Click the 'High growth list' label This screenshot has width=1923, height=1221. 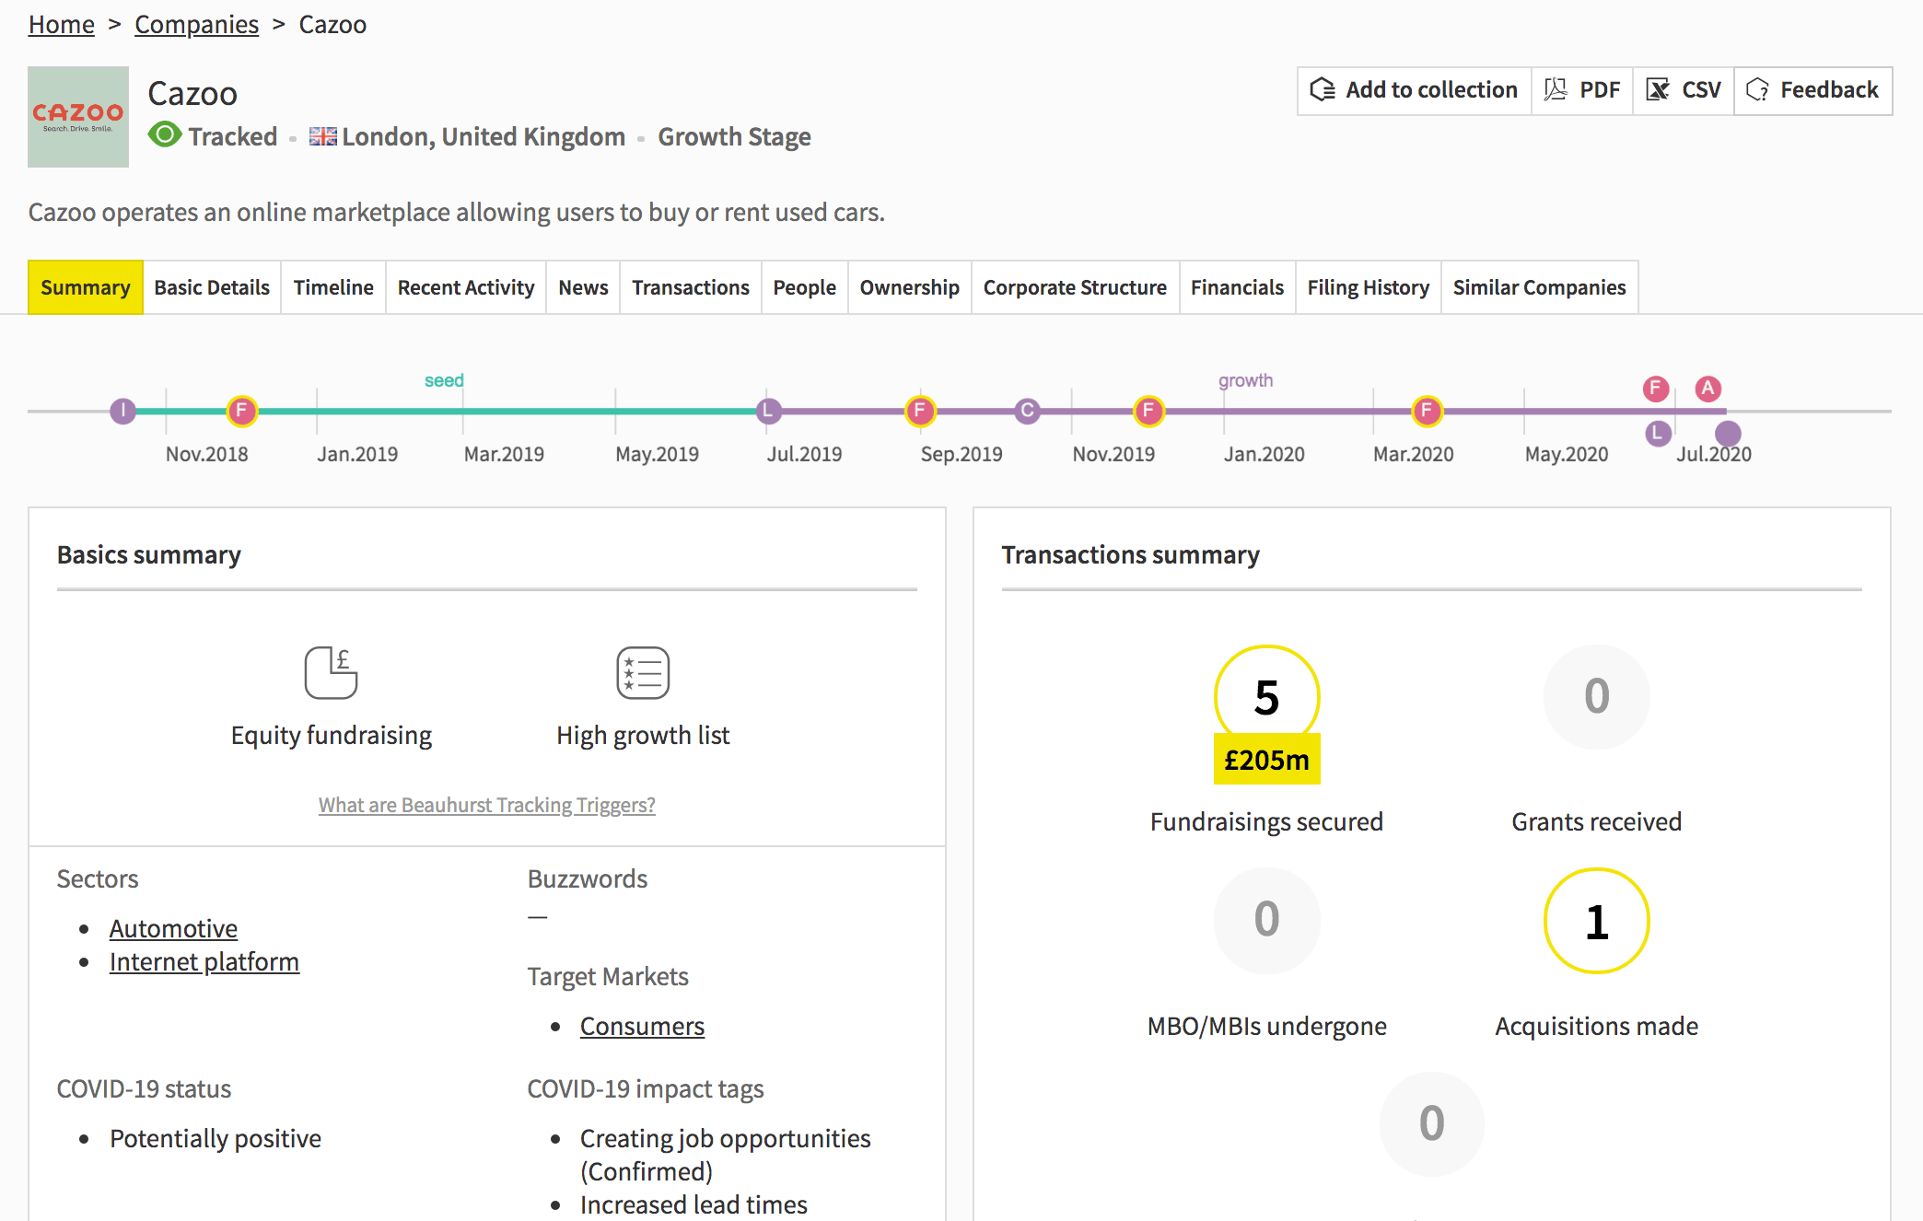coord(643,735)
